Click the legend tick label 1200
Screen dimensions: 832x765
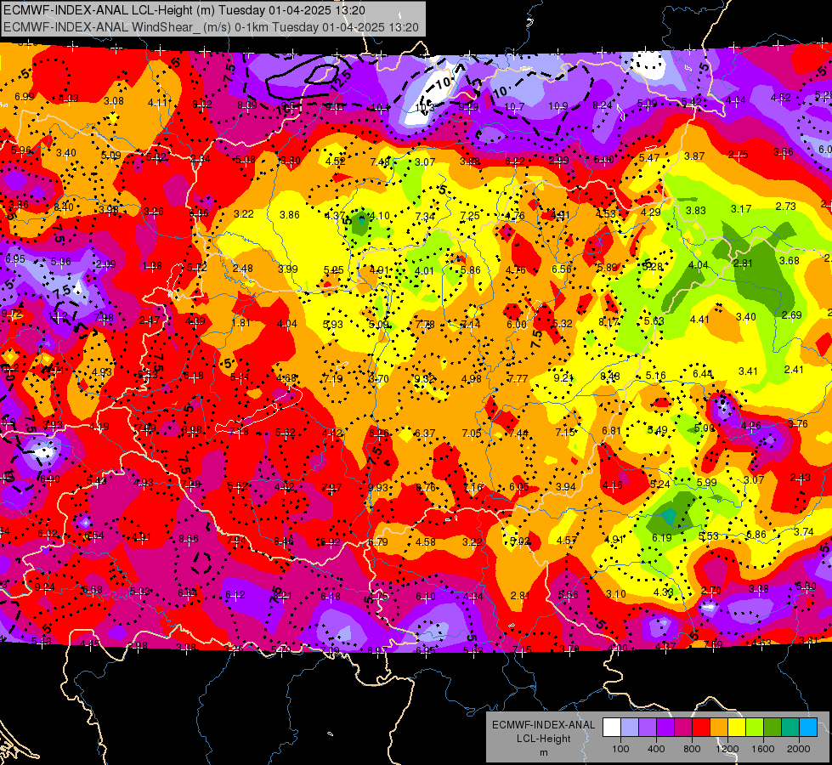tap(727, 749)
